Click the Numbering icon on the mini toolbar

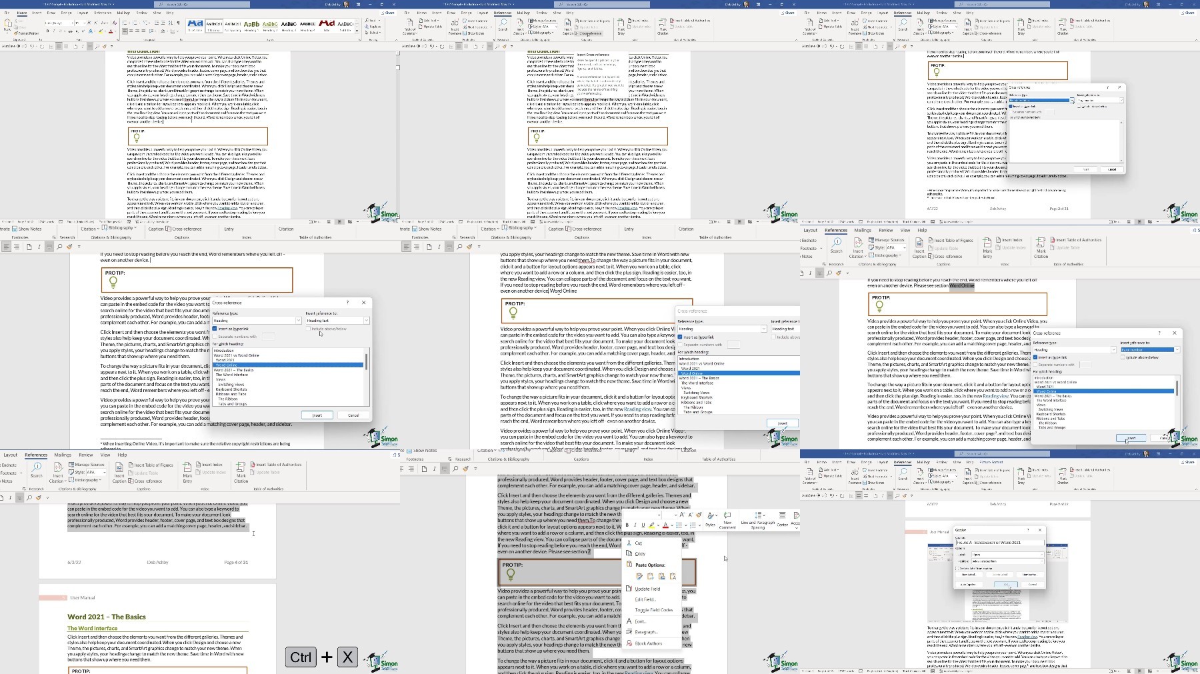(x=693, y=525)
